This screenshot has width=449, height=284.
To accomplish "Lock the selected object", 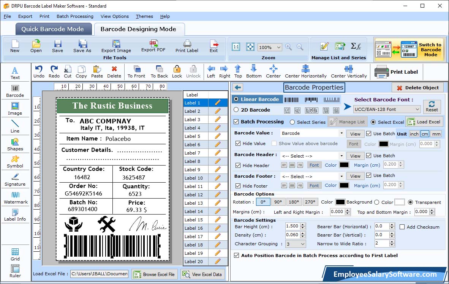I will [x=177, y=72].
